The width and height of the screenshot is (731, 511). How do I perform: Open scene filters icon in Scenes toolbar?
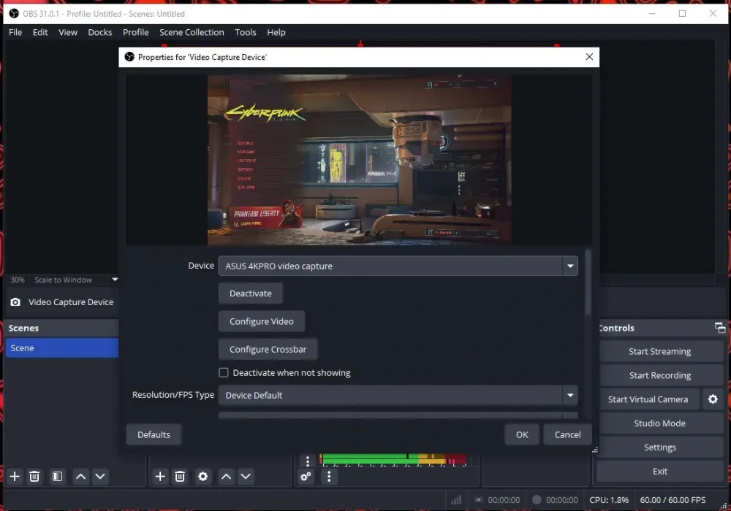click(57, 476)
